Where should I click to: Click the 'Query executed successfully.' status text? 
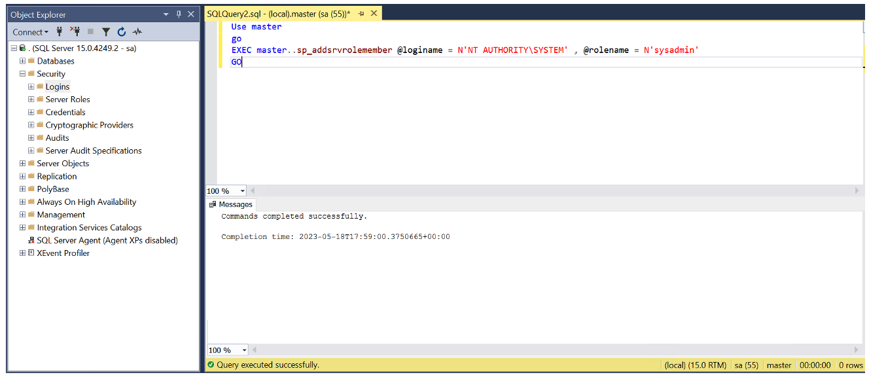(268, 365)
